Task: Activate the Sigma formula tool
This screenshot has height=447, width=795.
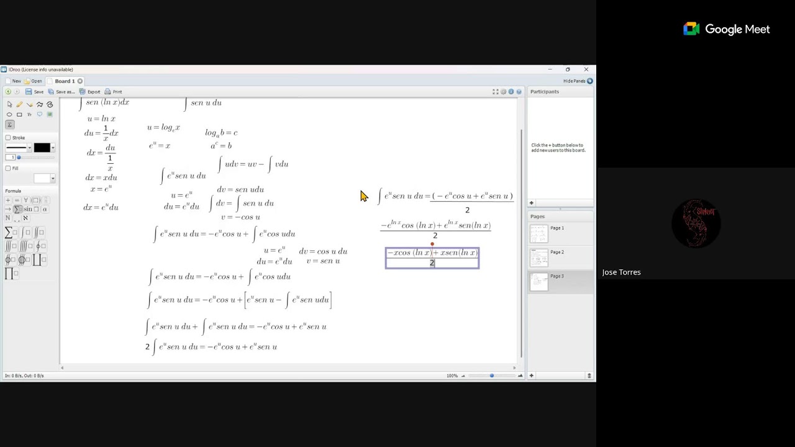Action: [9, 125]
